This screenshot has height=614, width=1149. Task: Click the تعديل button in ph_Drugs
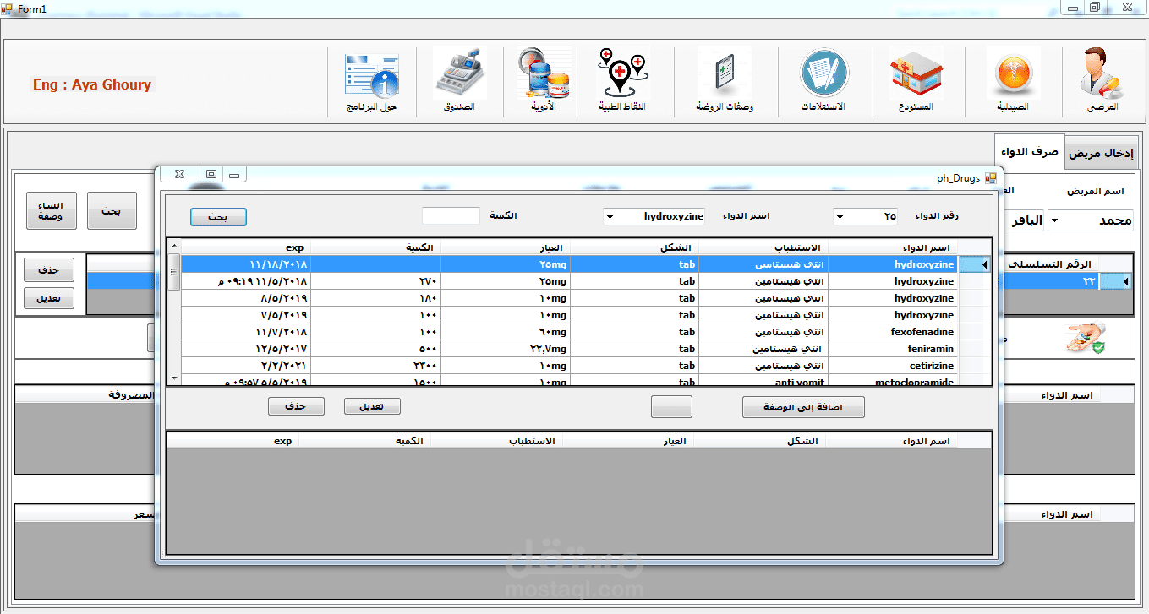tap(372, 406)
